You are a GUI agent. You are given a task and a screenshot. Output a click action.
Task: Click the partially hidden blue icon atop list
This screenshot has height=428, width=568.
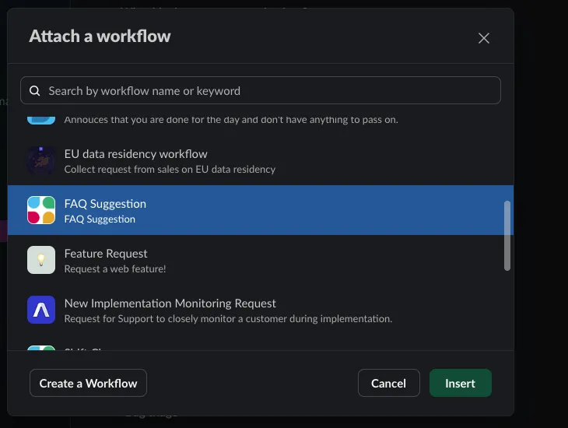[x=41, y=118]
